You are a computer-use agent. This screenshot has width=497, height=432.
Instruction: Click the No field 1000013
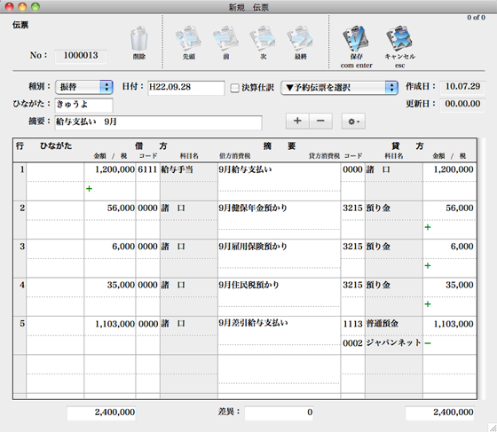[81, 56]
